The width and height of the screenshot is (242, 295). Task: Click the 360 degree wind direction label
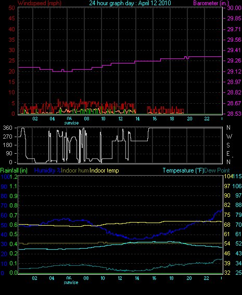8,128
